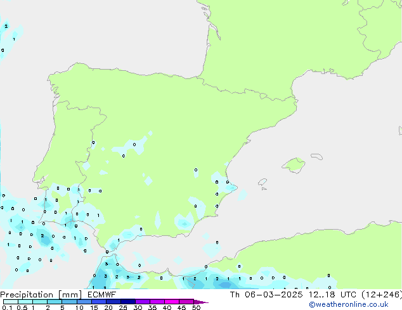The height and width of the screenshot is (310, 402).
Task: Click legend swatch between 1 and 2
Action: point(40,302)
